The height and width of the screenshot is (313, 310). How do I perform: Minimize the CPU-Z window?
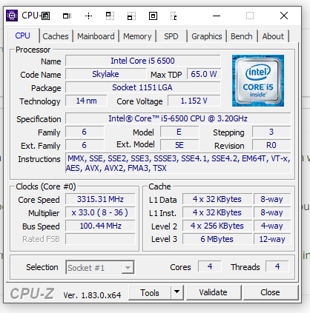(x=217, y=16)
